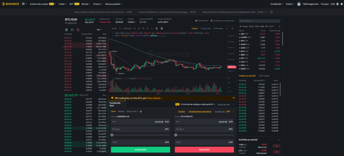Open Acheter des cryptos dropdown

pos(42,4)
